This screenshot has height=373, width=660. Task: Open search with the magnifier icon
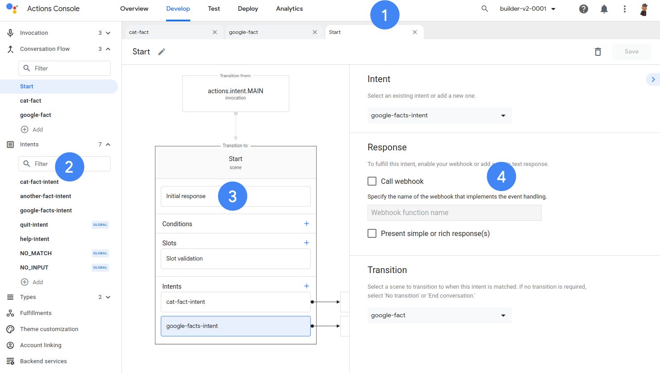(x=485, y=9)
